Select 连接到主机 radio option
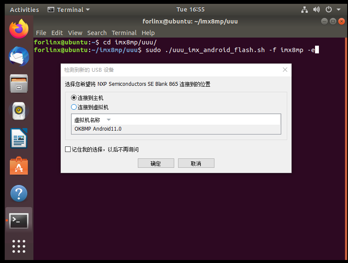The width and height of the screenshot is (348, 263). click(x=74, y=98)
